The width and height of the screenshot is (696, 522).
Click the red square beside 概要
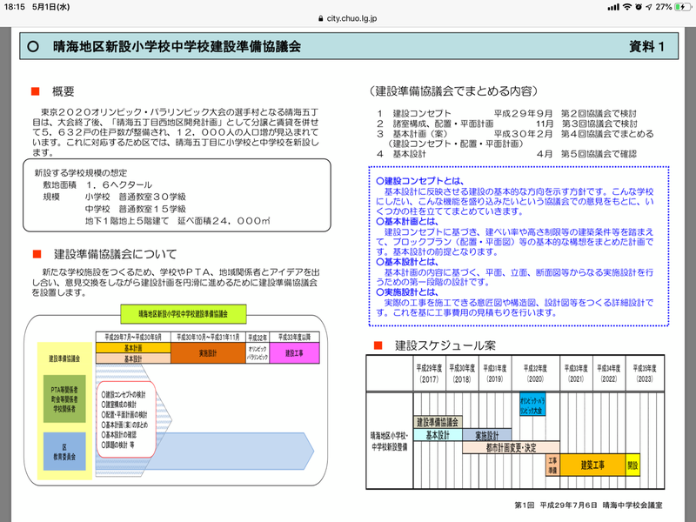coord(36,91)
